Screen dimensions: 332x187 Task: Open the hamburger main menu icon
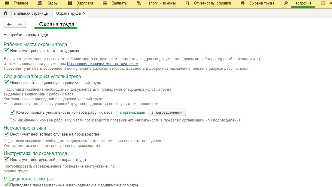7,3
